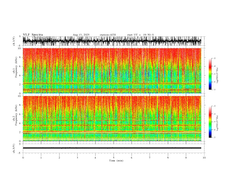The width and height of the screenshot is (230, 177).
Task: Click ch.1 frequency tick label '4'
Action: click(x=21, y=75)
